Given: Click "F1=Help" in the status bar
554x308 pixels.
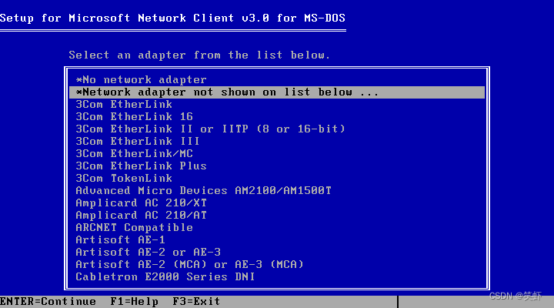Looking at the screenshot, I should tap(134, 302).
